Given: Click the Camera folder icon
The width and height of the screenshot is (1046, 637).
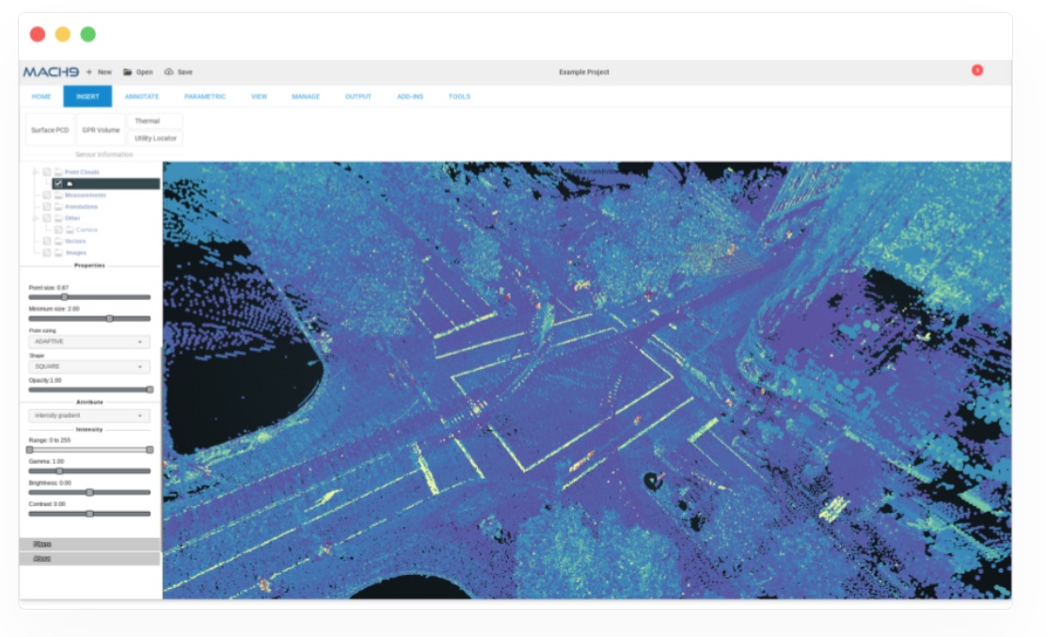Looking at the screenshot, I should click(x=70, y=230).
